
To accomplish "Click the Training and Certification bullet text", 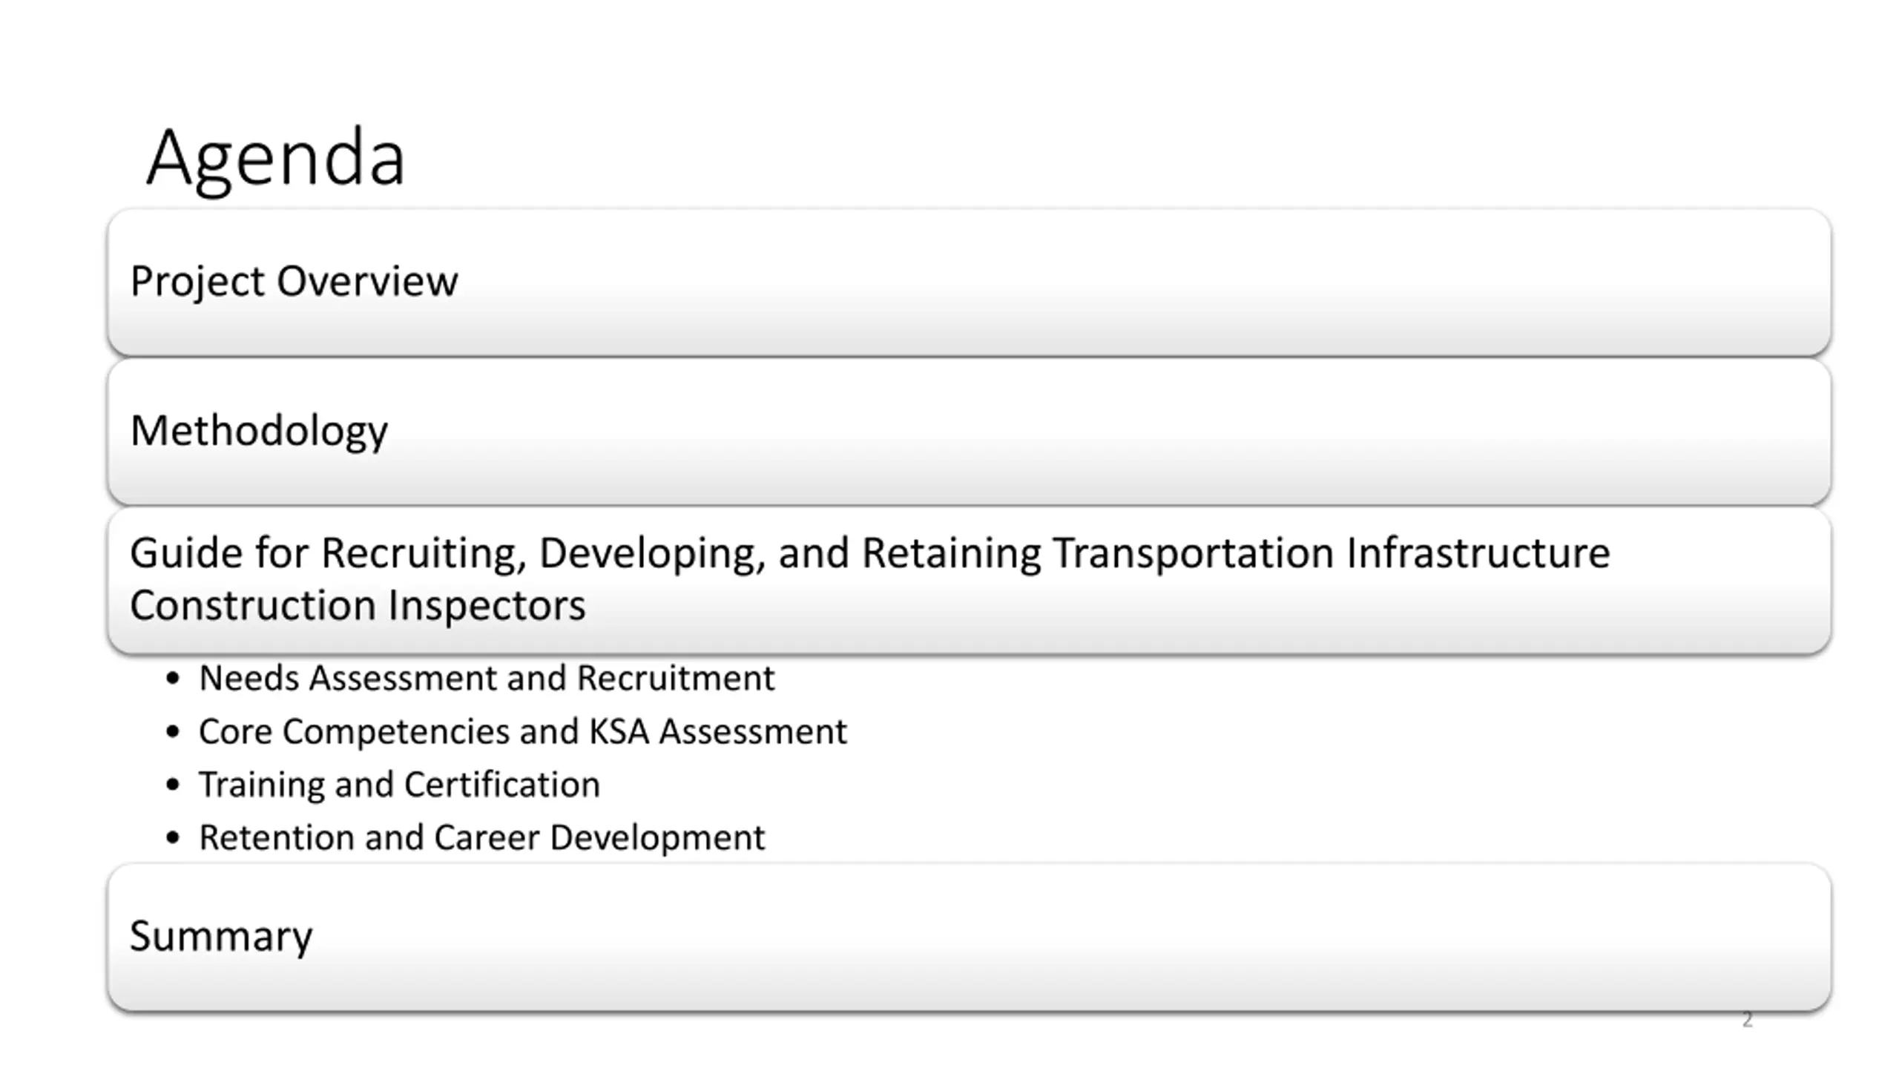I will 399,785.
